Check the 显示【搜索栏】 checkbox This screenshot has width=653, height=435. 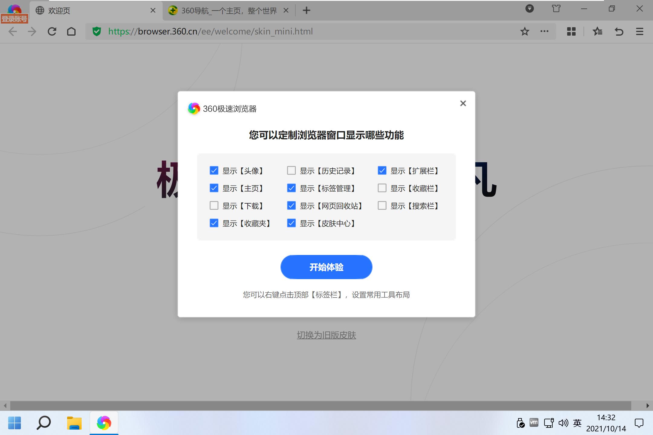pos(382,206)
